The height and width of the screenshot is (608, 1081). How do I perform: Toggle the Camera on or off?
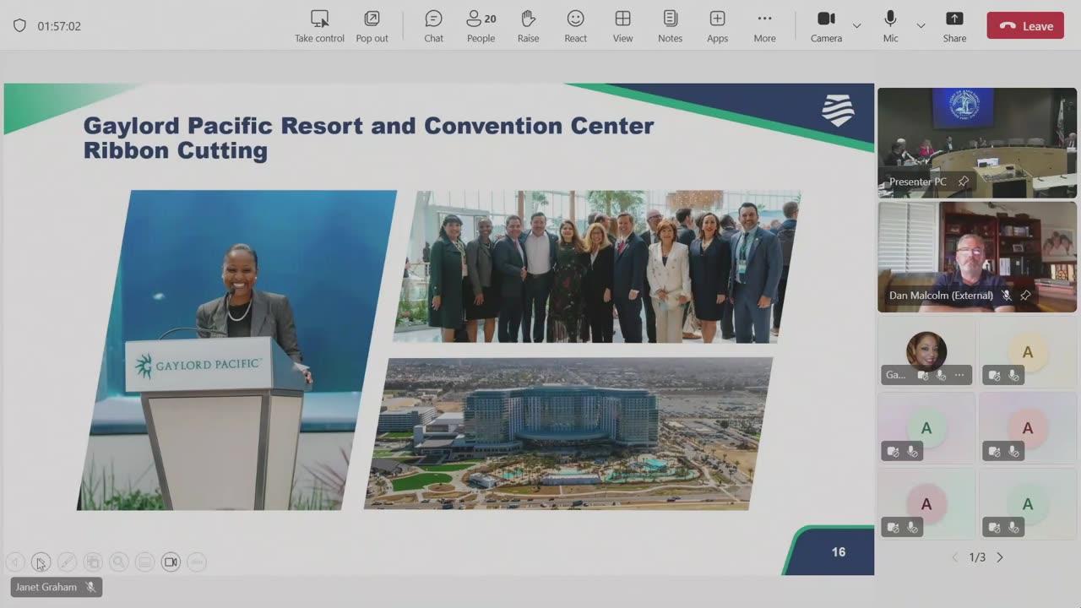tap(826, 26)
